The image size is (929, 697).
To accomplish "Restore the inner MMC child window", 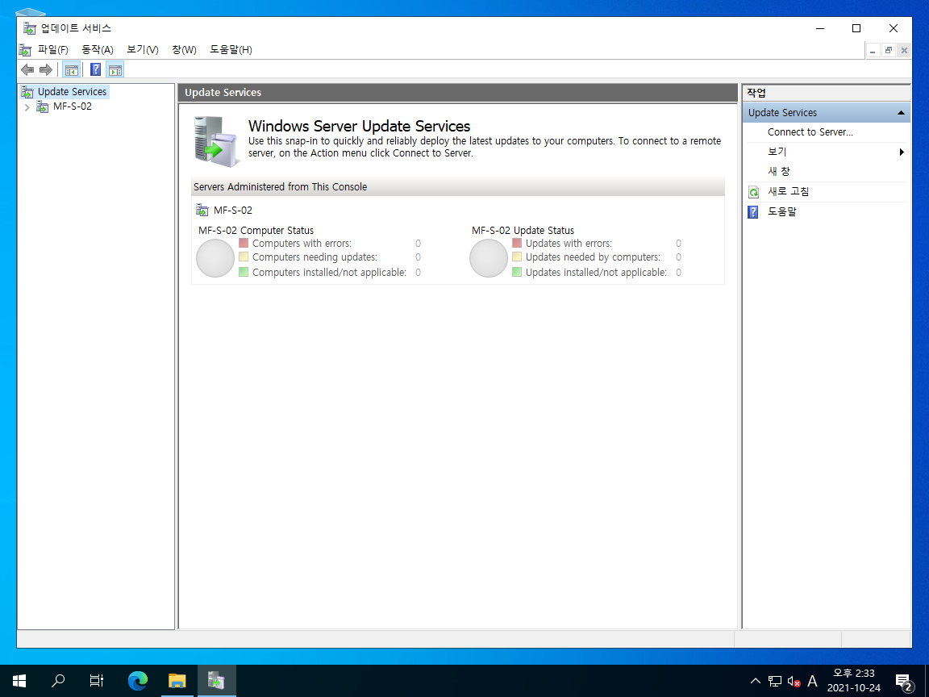I will pos(888,50).
